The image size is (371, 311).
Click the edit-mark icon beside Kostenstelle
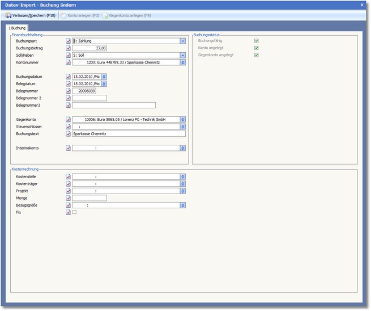69,176
